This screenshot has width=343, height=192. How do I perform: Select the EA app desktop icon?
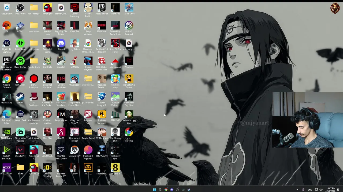coord(7,27)
